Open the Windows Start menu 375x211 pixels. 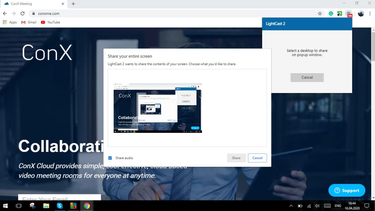coord(5,206)
